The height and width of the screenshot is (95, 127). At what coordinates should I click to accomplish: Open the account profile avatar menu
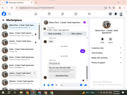click(x=121, y=14)
